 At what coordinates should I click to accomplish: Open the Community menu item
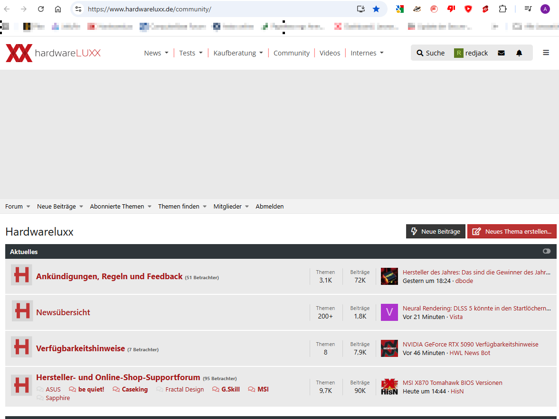[x=291, y=53]
